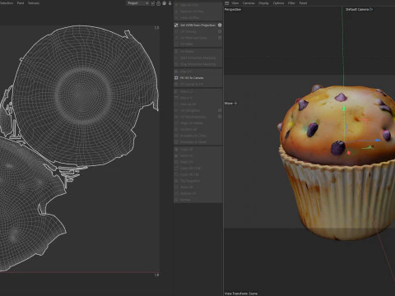Choose Start Interactive Mapping
395x296 pixels.
tap(197, 58)
